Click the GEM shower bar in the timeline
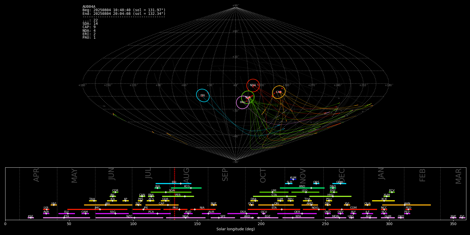The width and height of the screenshot is (470, 235). [x=339, y=184]
